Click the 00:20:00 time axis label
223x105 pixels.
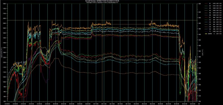[x=136, y=104]
